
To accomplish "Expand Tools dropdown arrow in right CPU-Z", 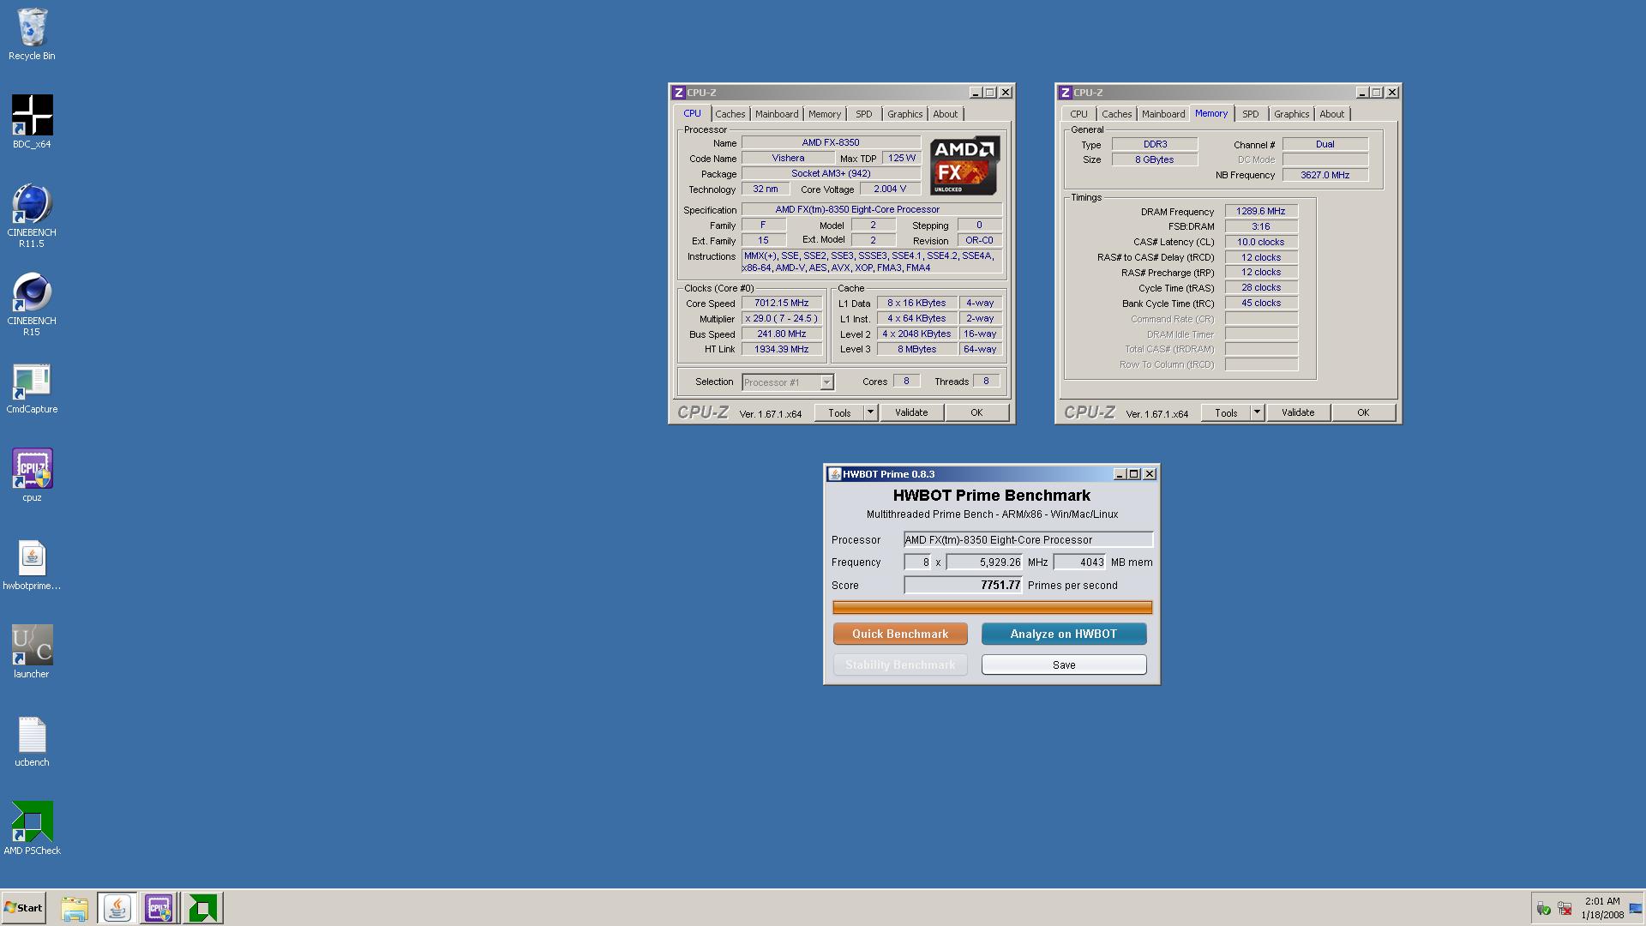I will (x=1257, y=412).
